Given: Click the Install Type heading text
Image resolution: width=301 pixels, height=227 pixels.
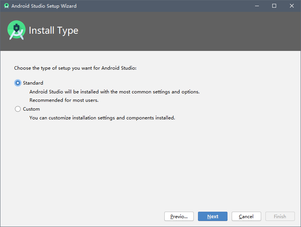Looking at the screenshot, I should point(54,31).
